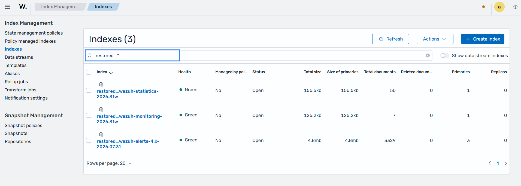Click the Create Index button

pyautogui.click(x=483, y=39)
